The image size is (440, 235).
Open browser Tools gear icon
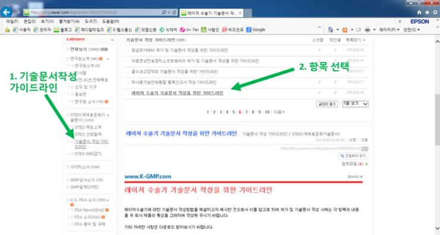click(435, 12)
